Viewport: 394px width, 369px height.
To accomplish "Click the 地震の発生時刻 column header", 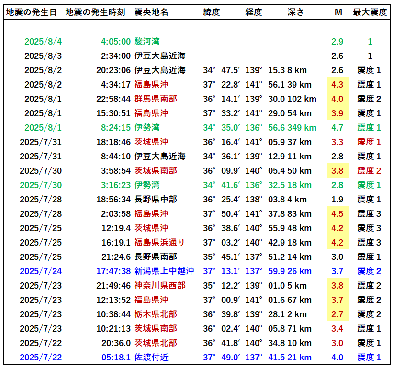I will [x=95, y=12].
